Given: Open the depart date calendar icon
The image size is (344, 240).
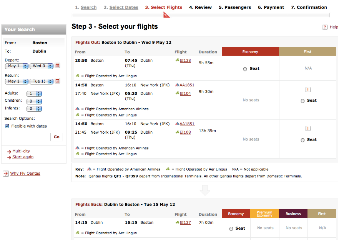Looking at the screenshot, I should (58, 66).
